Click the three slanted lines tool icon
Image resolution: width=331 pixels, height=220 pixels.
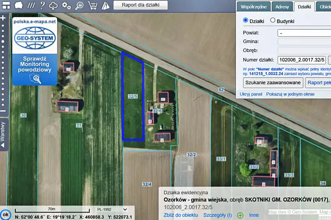(x=31, y=5)
